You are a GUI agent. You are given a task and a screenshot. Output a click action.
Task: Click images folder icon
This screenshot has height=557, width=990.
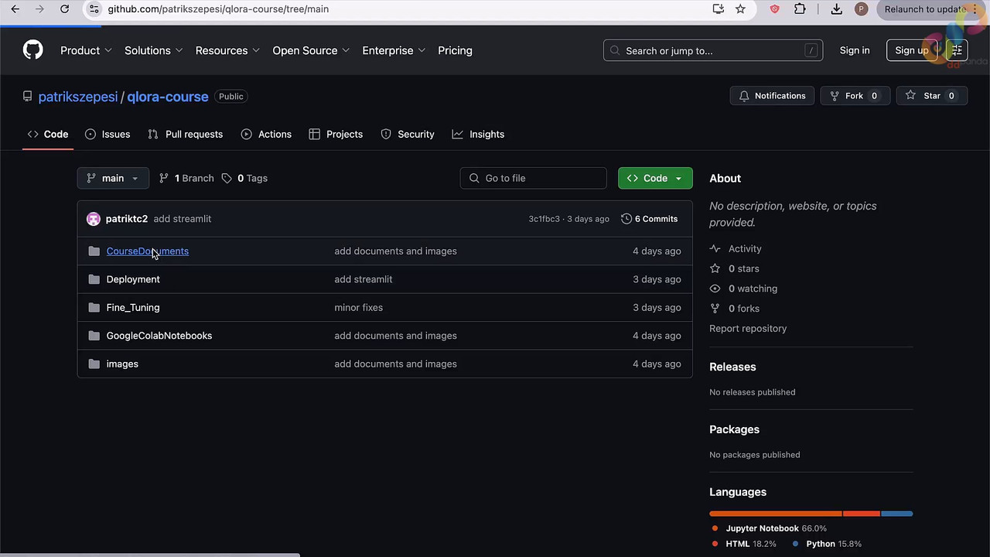tap(94, 364)
